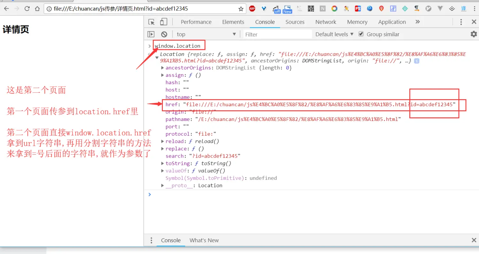Click the blue info badge after Location object
479x254 pixels.
click(416, 61)
